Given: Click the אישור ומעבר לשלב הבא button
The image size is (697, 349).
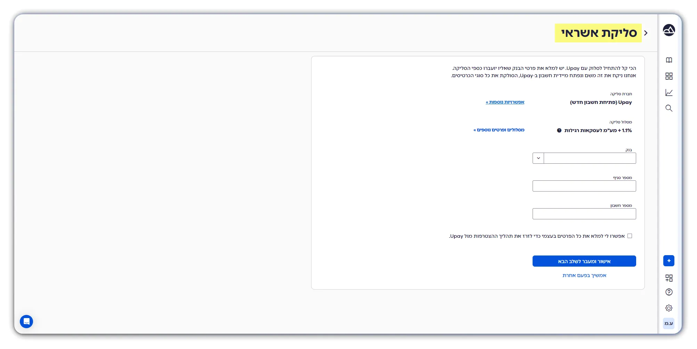Looking at the screenshot, I should point(584,261).
